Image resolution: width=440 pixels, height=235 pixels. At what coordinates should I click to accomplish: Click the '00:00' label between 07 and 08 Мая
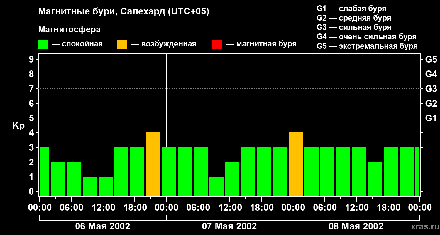click(293, 208)
